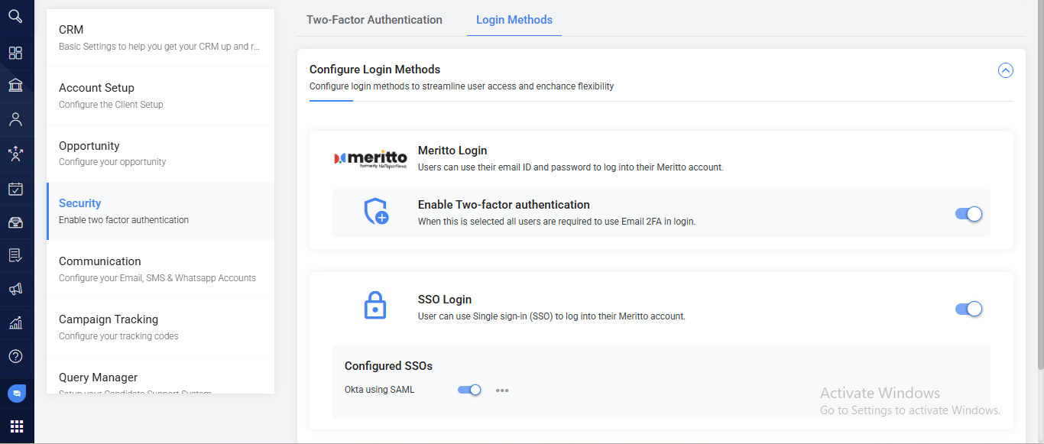Toggle the SSO Login switch

pyautogui.click(x=968, y=309)
